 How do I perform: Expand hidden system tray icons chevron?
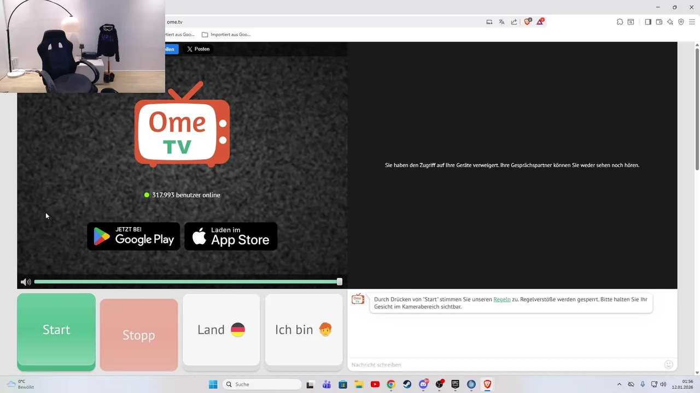tap(619, 384)
